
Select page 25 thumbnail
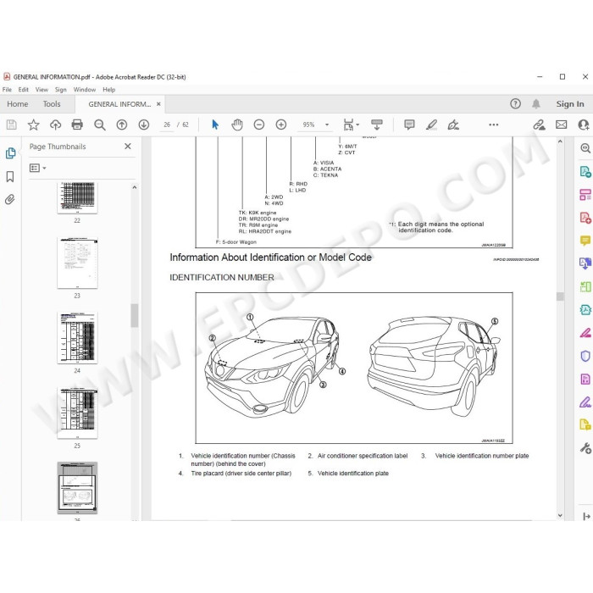(x=77, y=413)
